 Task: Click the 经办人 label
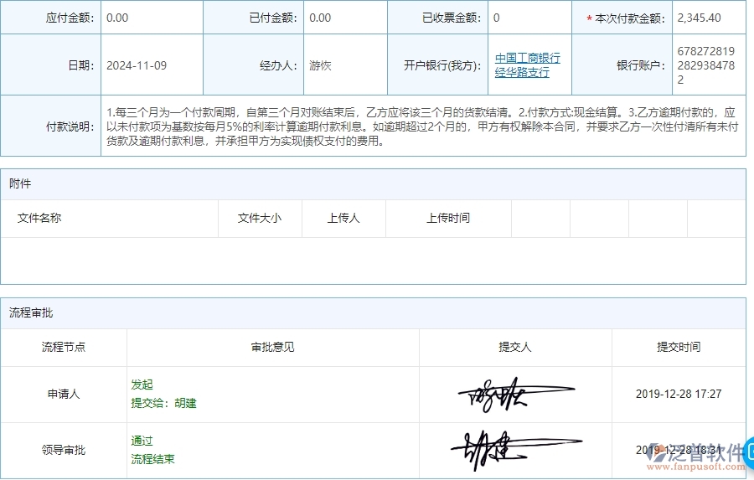278,66
